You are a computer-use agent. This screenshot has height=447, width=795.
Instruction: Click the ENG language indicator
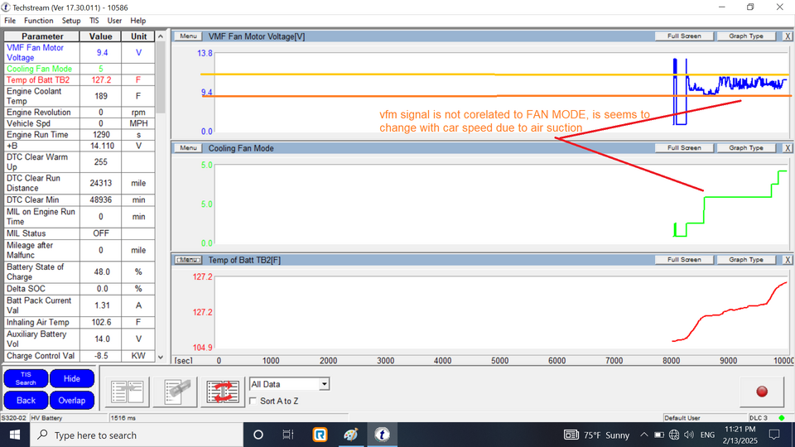point(707,435)
